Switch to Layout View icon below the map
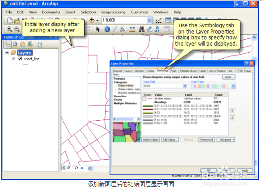 69,168
